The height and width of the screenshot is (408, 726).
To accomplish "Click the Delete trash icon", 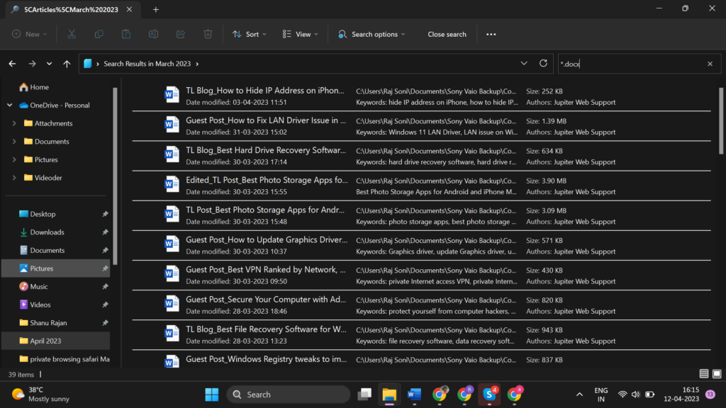I will click(208, 34).
